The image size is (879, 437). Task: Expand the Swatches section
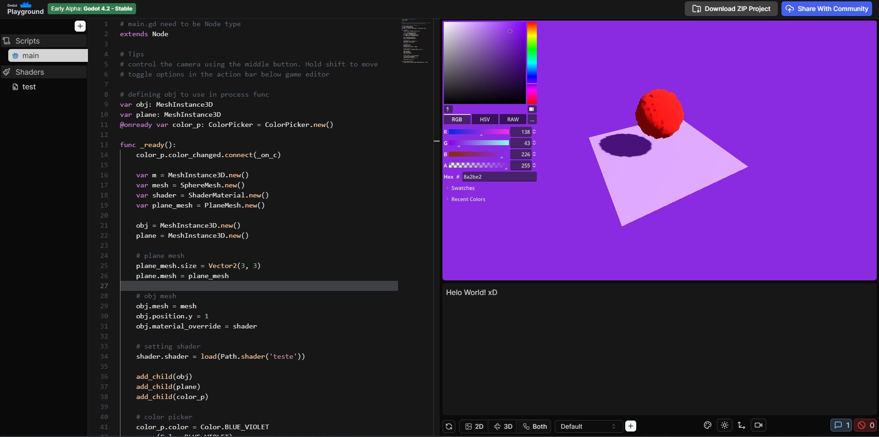click(463, 188)
